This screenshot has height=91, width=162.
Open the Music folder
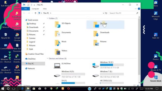click(x=60, y=43)
